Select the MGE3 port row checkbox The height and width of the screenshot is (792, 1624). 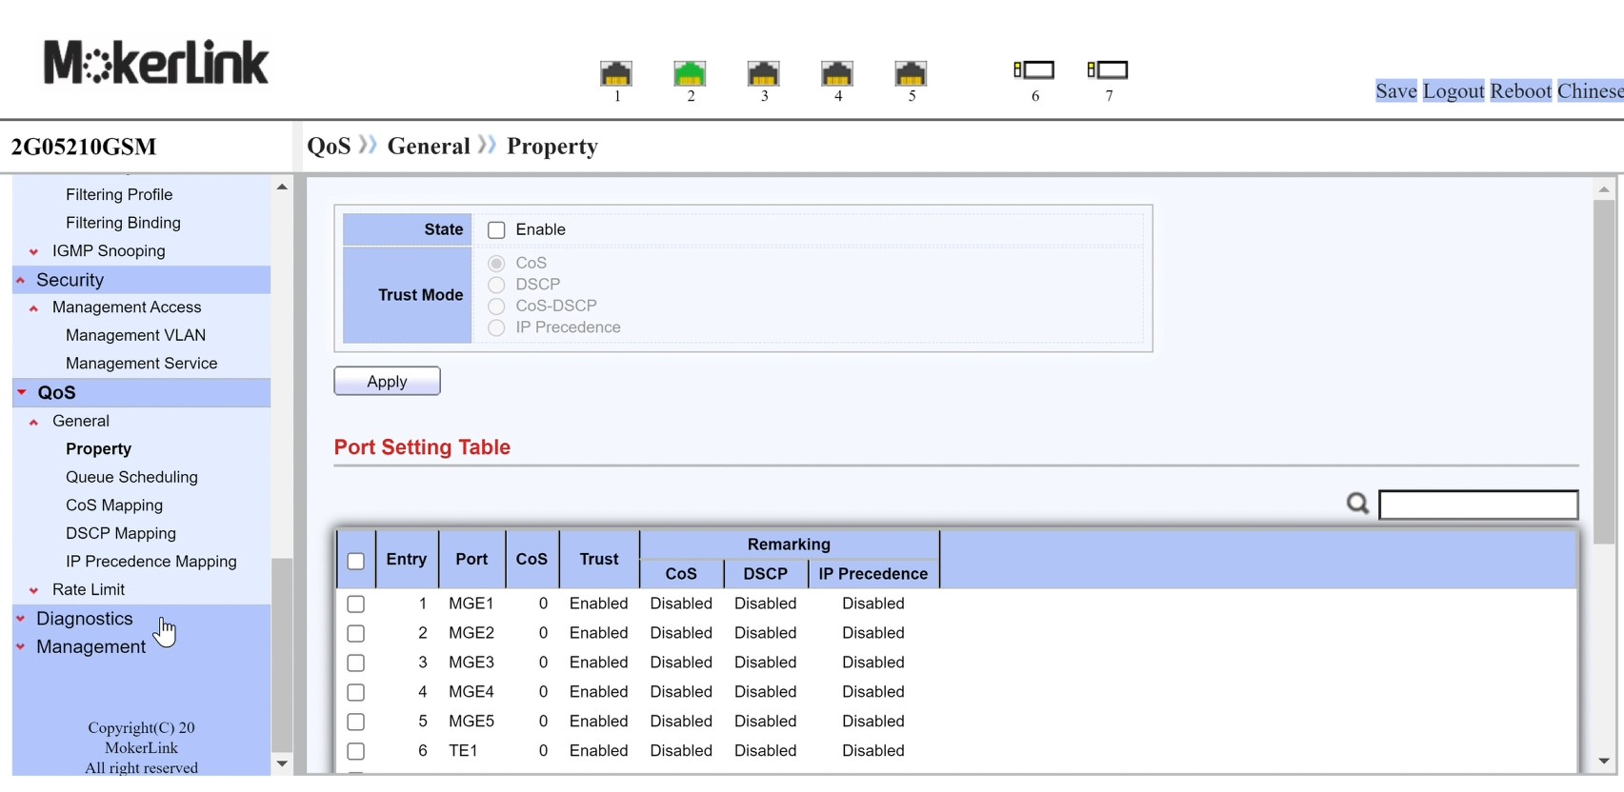click(x=356, y=663)
